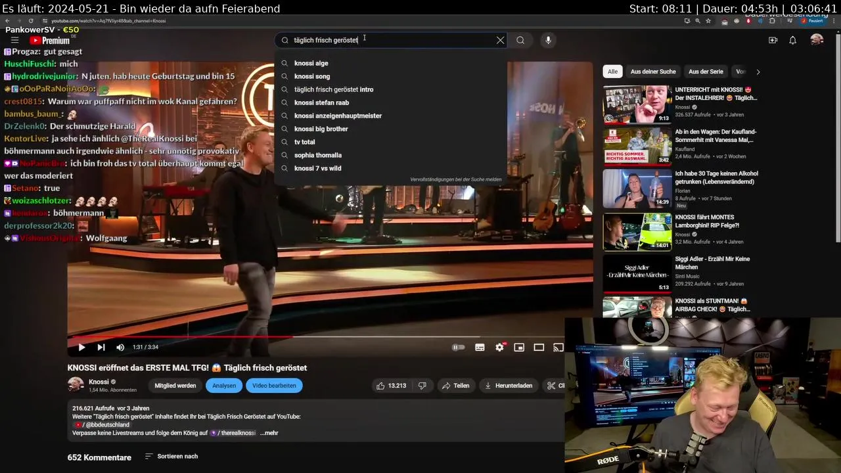Viewport: 841px width, 473px height.
Task: Switch to miniplayer
Action: 519,348
